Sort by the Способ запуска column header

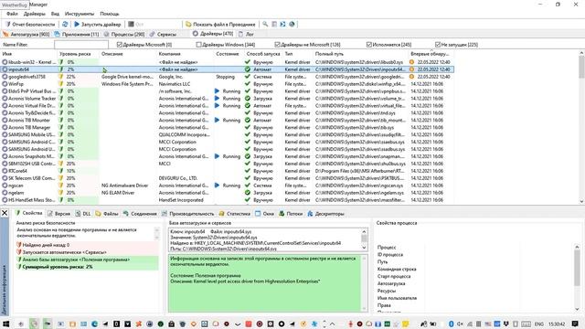tap(263, 54)
